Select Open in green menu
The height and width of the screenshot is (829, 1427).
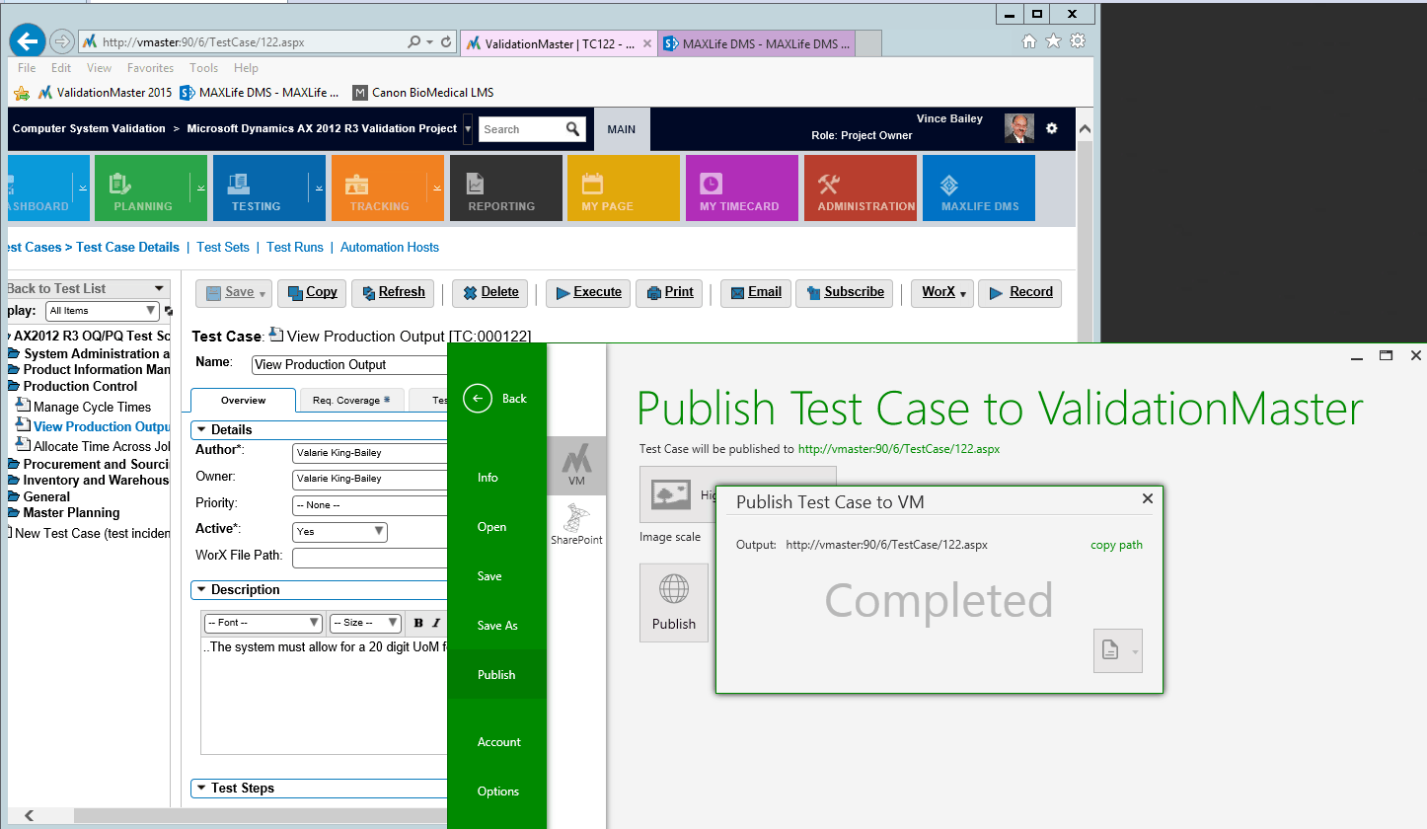(x=491, y=527)
